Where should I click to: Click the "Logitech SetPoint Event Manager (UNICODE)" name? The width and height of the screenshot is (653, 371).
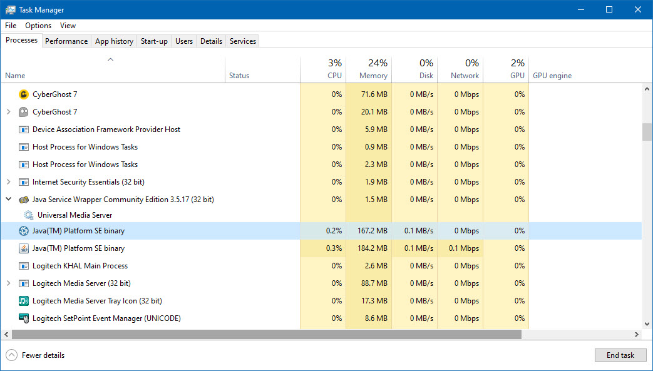point(106,318)
